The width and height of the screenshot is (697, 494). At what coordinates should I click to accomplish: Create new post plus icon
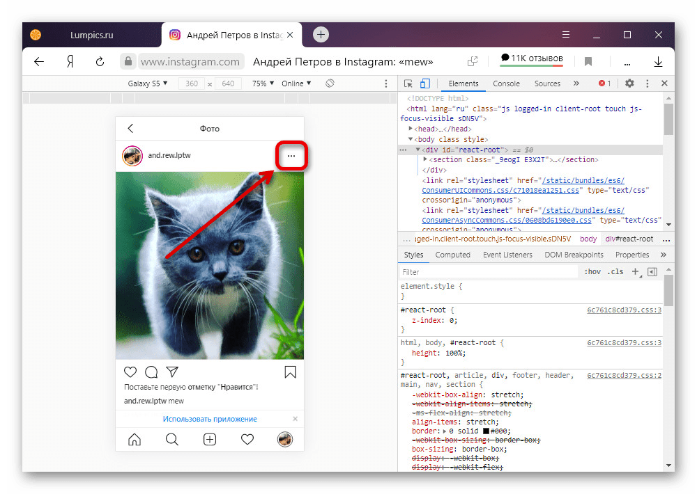click(x=210, y=439)
